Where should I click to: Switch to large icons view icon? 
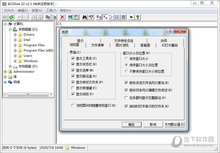(99, 17)
